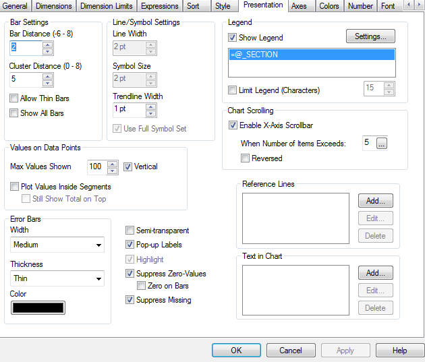
Task: Select the =@_SECTION legend entry
Action: (312, 55)
